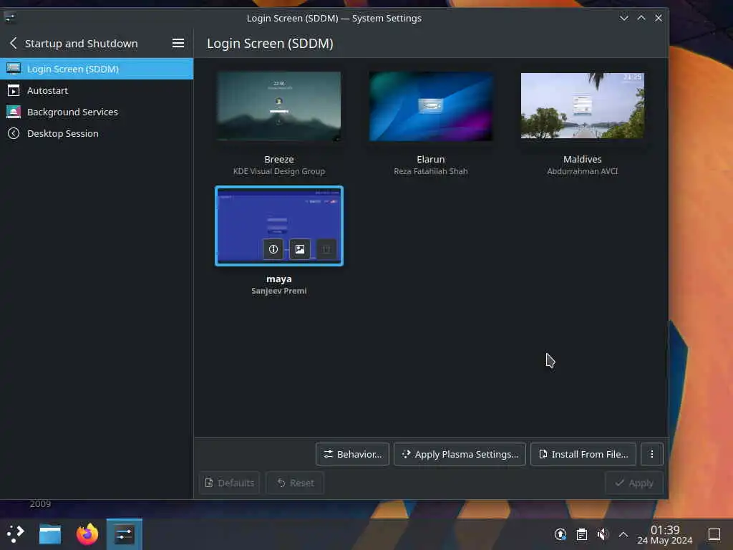Close the System Settings window
Image resolution: width=733 pixels, height=550 pixels.
(x=659, y=18)
